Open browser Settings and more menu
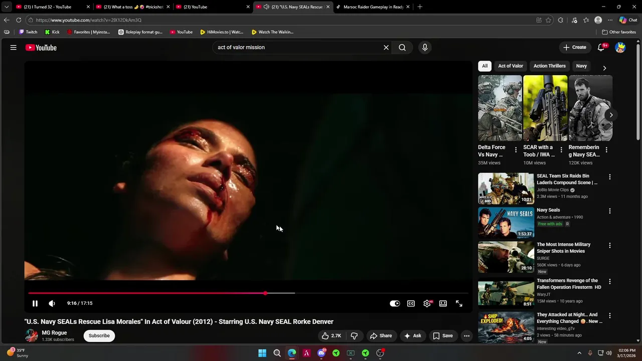Viewport: 642px width, 361px height. (x=610, y=20)
